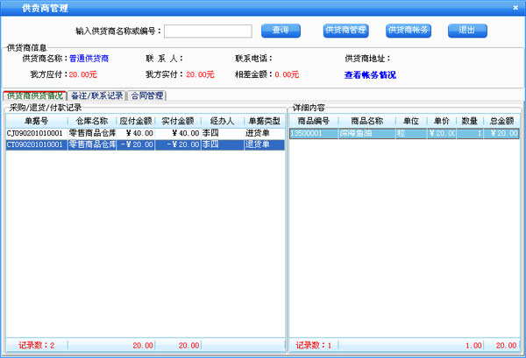526x358 pixels.
Task: Click the 普通供货商 supplier name
Action: pos(89,59)
